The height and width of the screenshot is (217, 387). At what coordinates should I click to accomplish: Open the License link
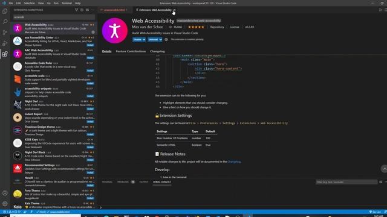point(235,27)
